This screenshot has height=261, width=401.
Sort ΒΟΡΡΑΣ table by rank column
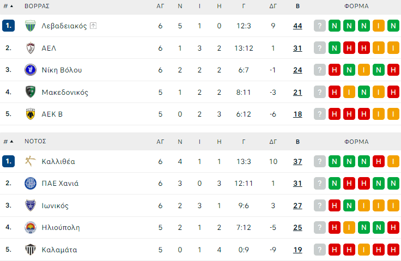(8, 7)
